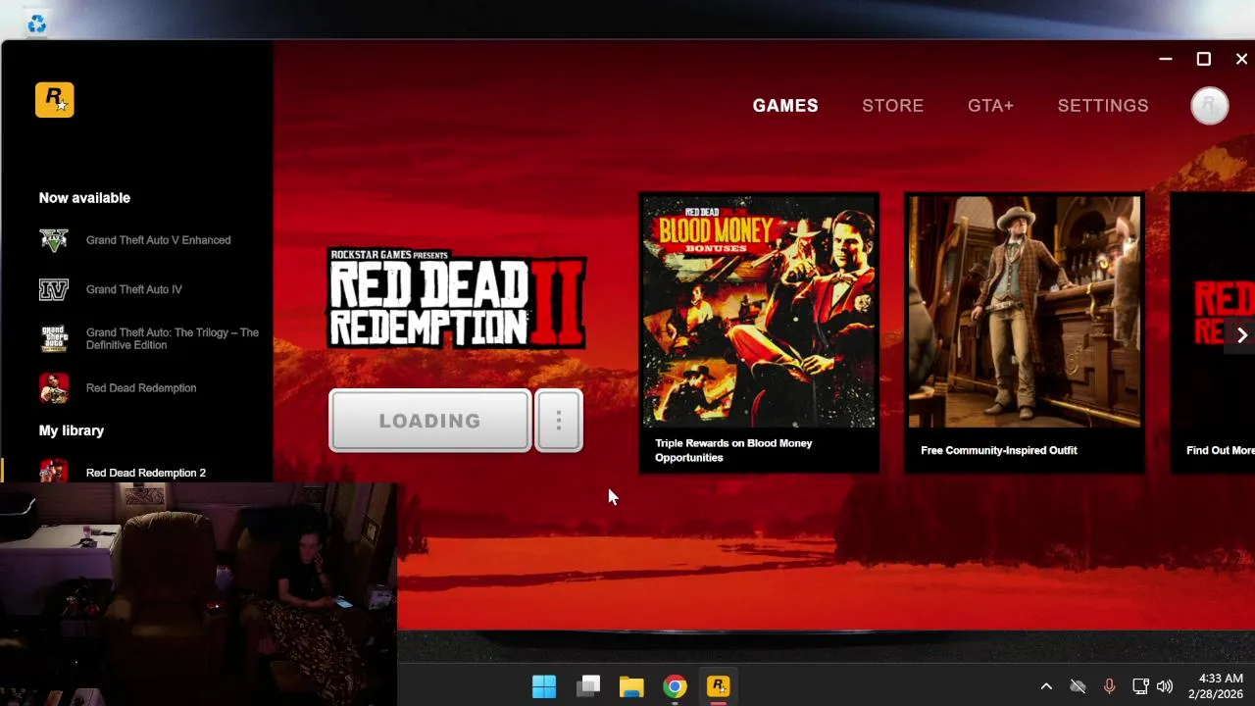Switch to the GAMES tab
The height and width of the screenshot is (706, 1255).
point(785,106)
